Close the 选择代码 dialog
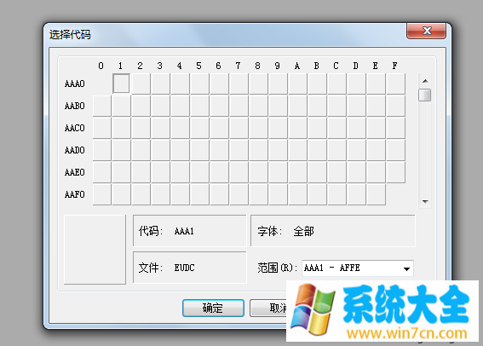Viewport: 483px width, 346px height. (426, 31)
